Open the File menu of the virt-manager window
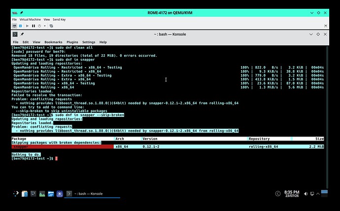 pos(14,20)
